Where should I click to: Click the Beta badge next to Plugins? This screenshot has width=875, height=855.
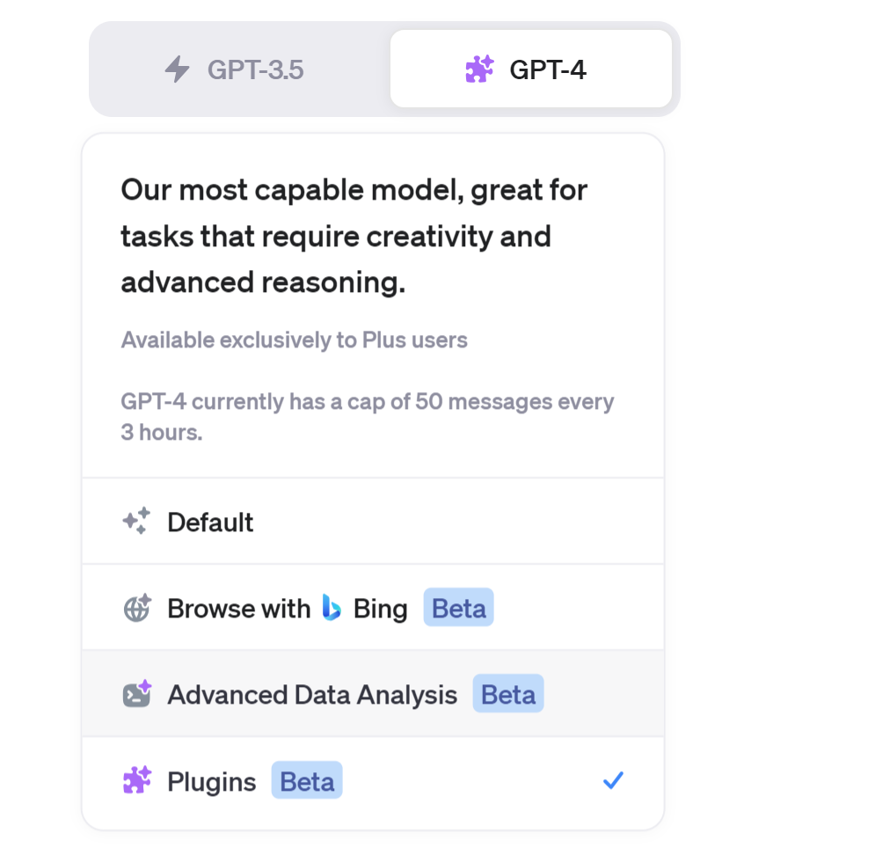(x=306, y=780)
